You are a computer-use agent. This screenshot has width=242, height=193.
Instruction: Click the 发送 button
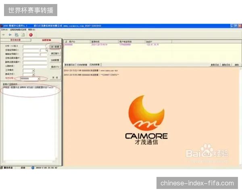pos(55,78)
